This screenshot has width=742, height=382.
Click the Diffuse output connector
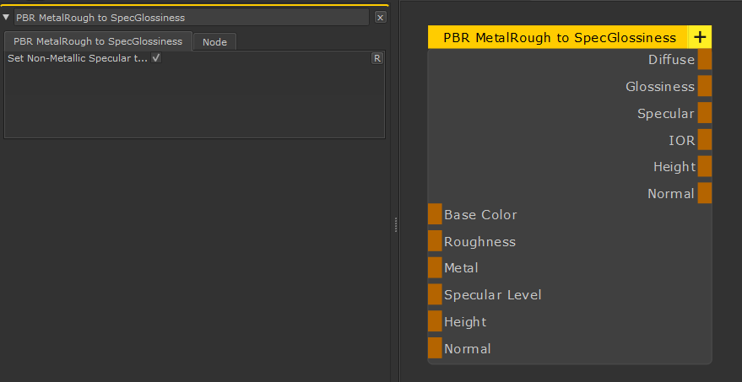tap(705, 59)
